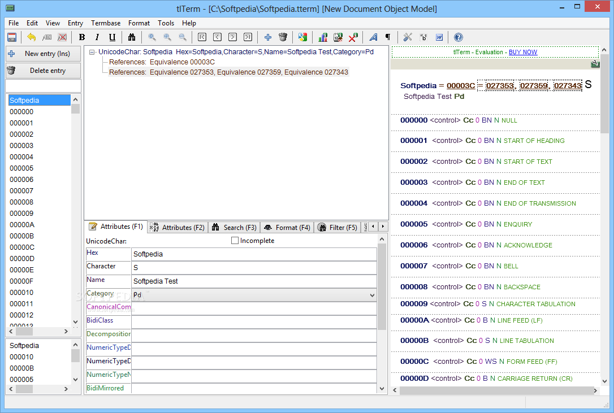Screen dimensions: 614x413
Task: Switch to the Format (F4) tab
Action: [x=287, y=228]
